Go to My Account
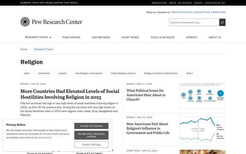Image resolution: width=246 pixels, height=154 pixels. 185,3
